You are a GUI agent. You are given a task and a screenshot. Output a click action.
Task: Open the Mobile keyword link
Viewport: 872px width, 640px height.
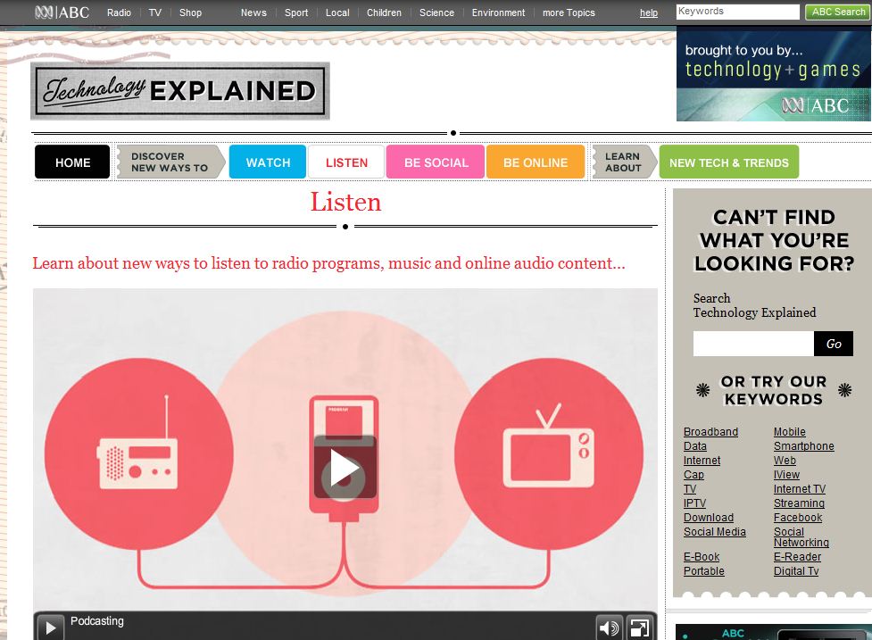(x=789, y=431)
